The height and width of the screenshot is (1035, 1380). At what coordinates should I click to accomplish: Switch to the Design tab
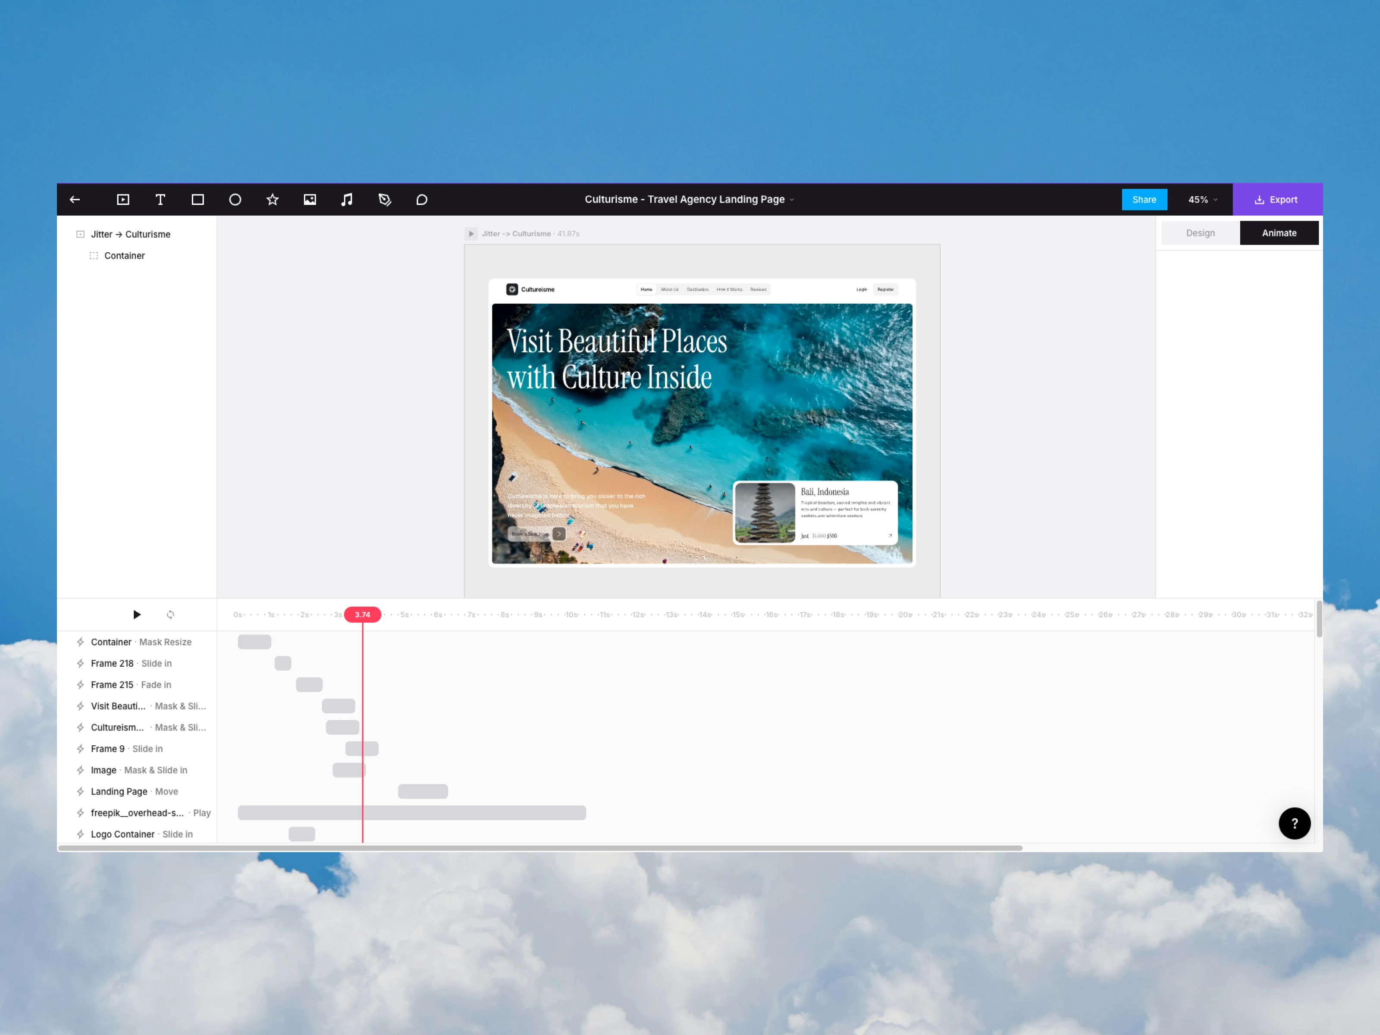pos(1200,233)
